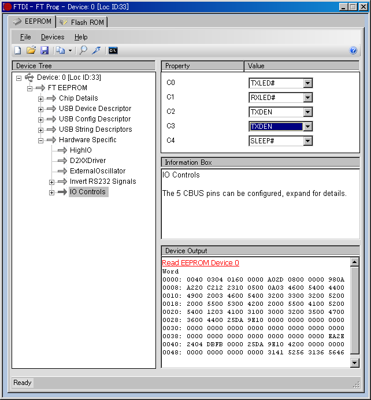Switch to the Flash ROM tab
Image resolution: width=371 pixels, height=400 pixels.
pos(81,22)
